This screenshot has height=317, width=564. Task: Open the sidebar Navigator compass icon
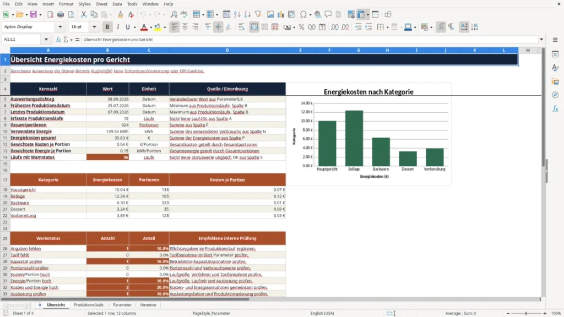(555, 95)
